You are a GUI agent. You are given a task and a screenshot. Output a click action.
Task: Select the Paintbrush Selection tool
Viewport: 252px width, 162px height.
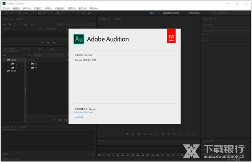pyautogui.click(x=84, y=13)
